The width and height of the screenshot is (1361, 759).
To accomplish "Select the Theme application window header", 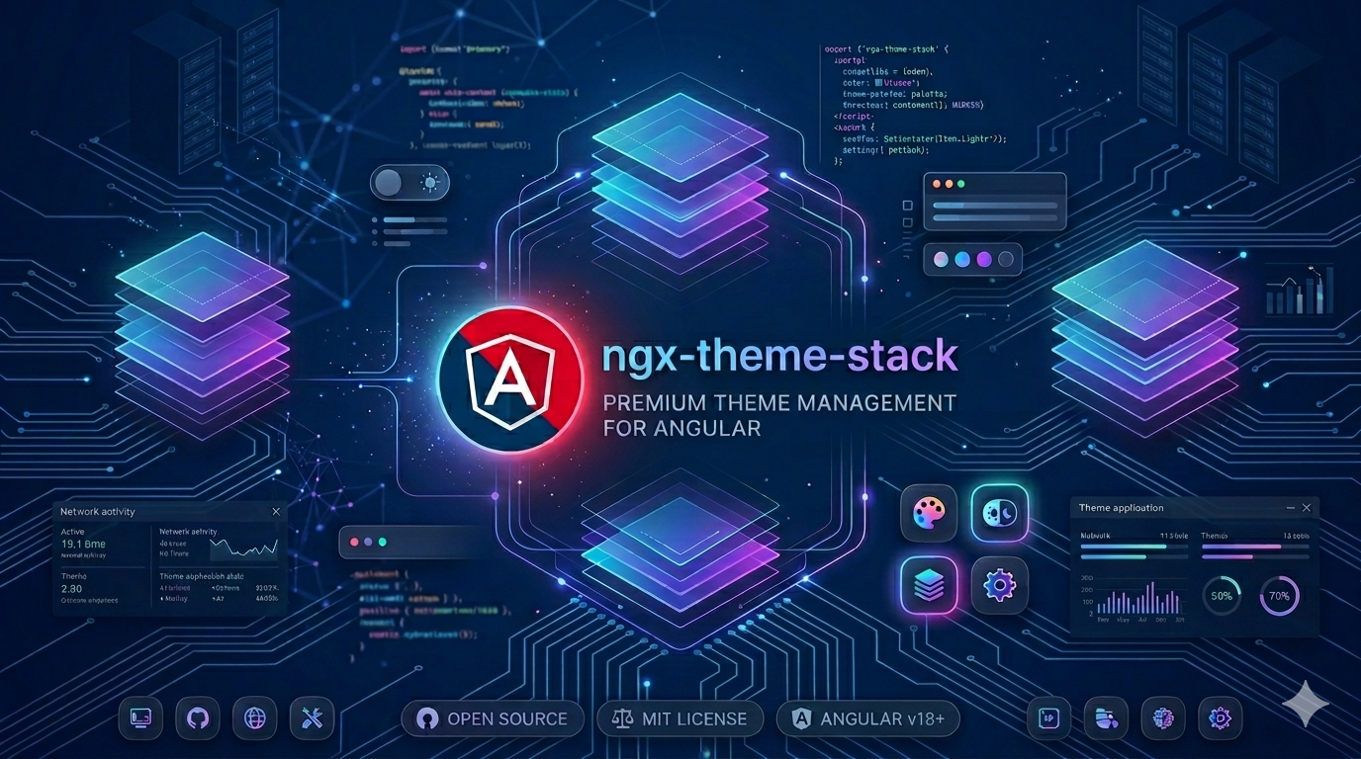I will point(1121,507).
